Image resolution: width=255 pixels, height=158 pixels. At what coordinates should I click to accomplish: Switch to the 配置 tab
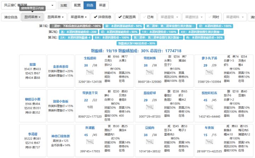point(77,5)
